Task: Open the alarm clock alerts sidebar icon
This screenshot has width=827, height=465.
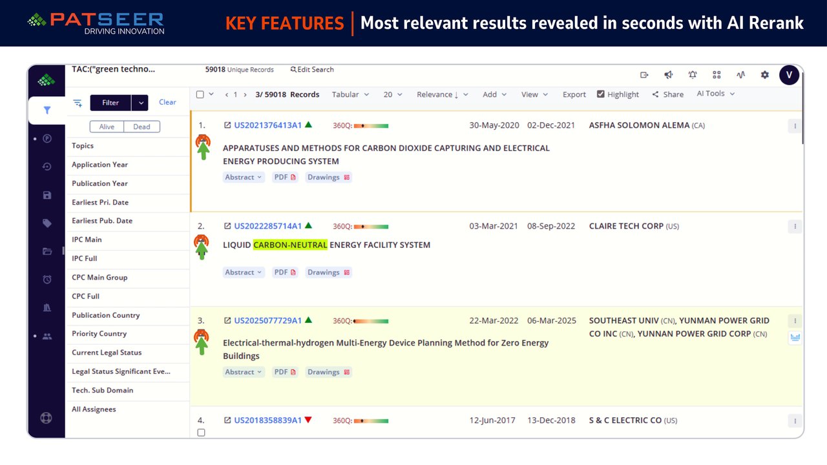Action: [x=47, y=280]
